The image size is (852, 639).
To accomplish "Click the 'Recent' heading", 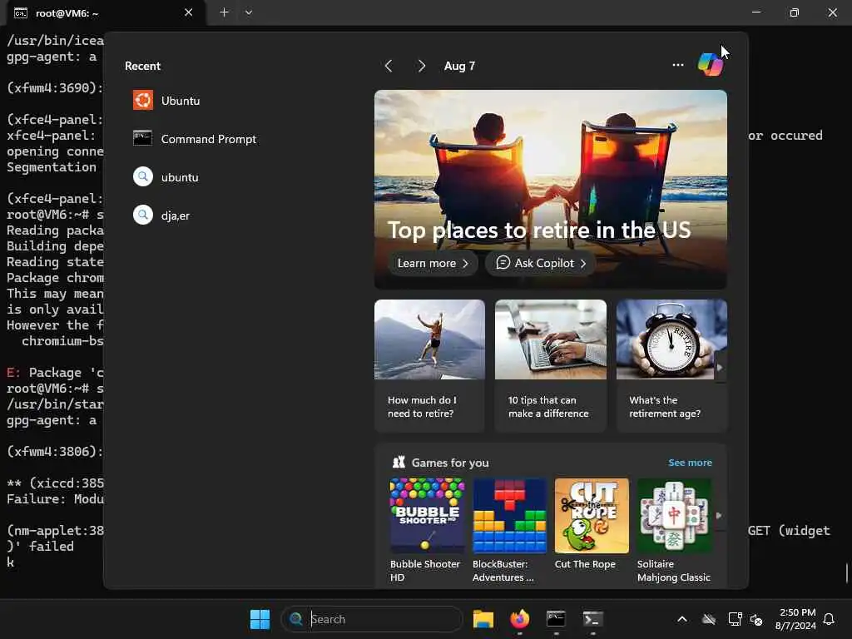I will point(143,66).
